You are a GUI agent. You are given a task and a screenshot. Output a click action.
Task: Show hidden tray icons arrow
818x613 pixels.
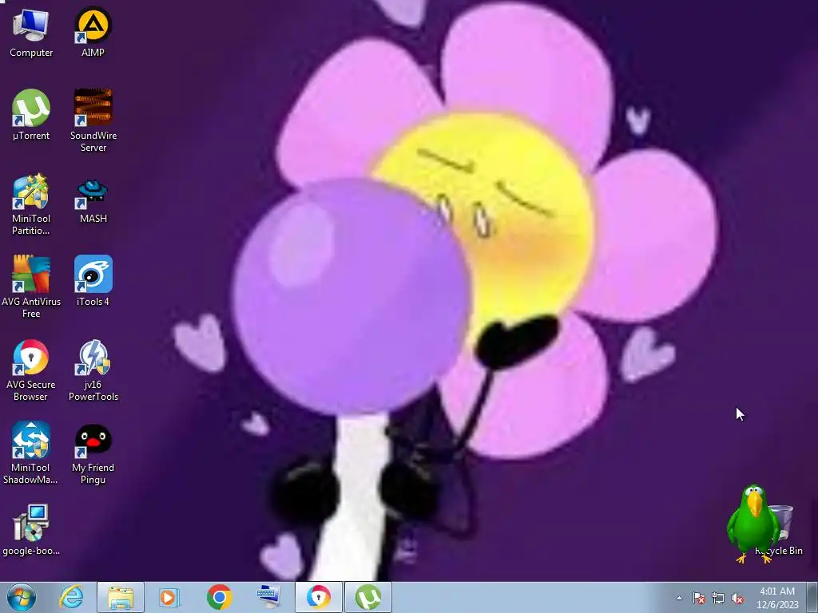click(x=679, y=598)
